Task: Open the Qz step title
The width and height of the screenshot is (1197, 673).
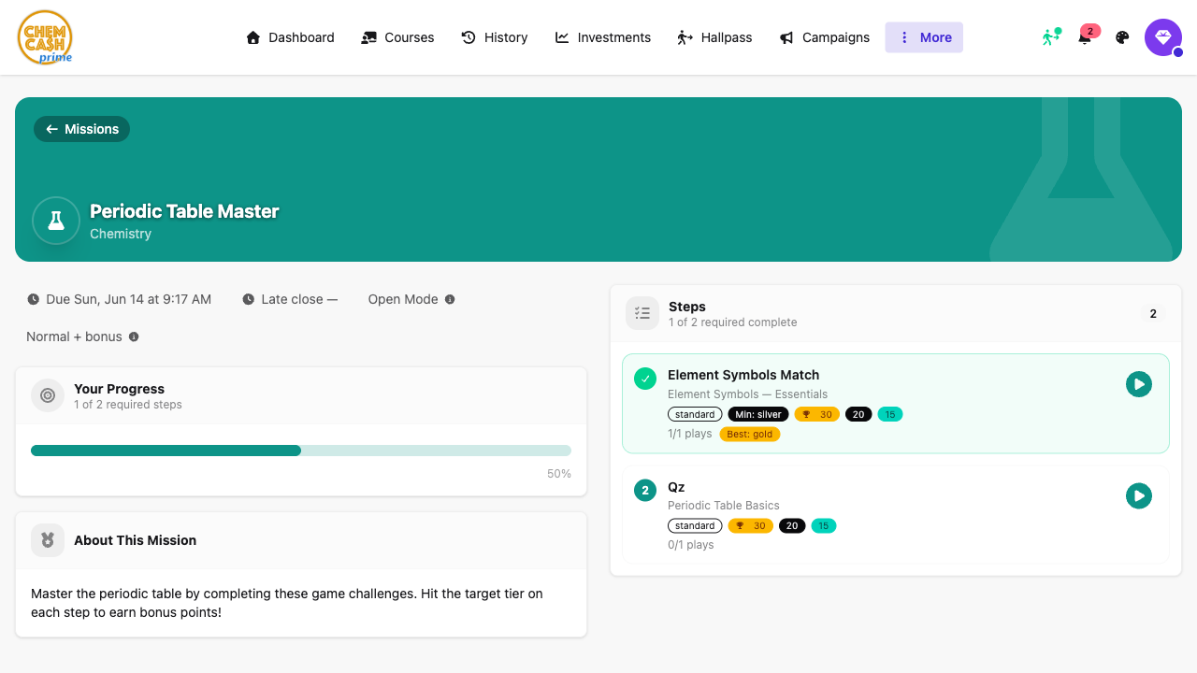Action: pos(676,487)
